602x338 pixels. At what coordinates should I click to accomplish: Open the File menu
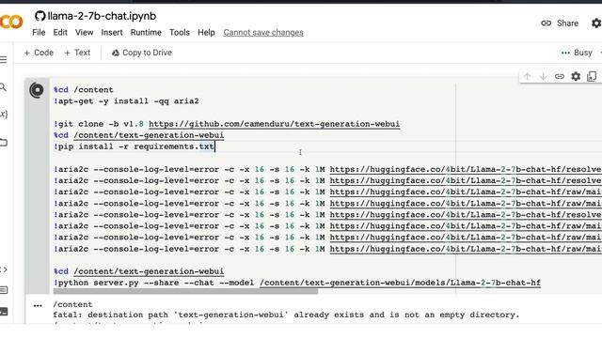(39, 33)
